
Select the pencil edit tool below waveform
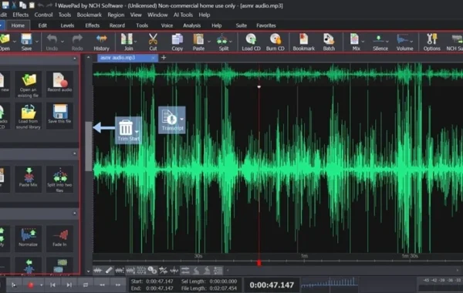coord(109,270)
